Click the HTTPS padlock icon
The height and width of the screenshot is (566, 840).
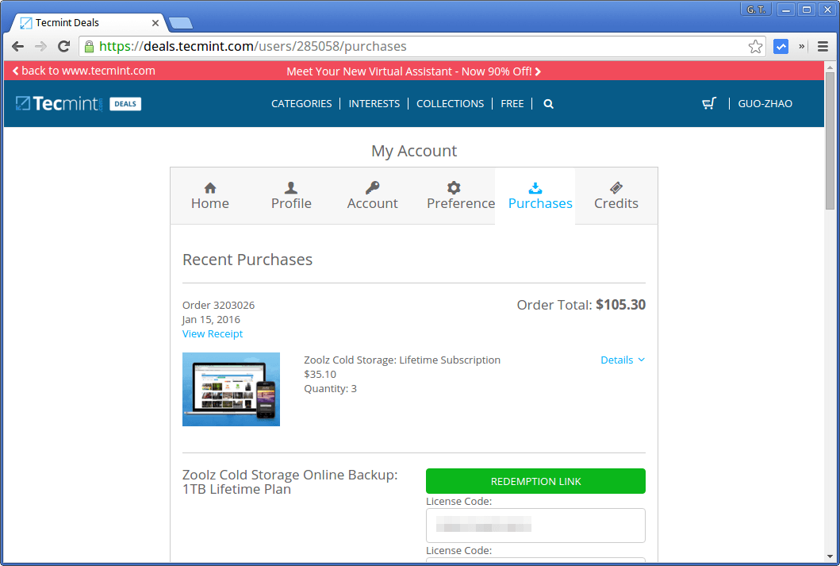(87, 46)
